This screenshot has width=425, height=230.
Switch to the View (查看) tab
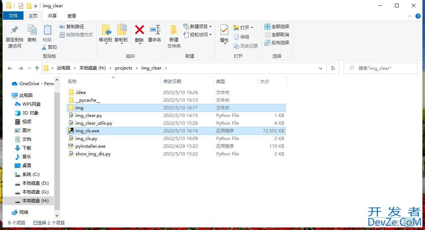coord(72,16)
